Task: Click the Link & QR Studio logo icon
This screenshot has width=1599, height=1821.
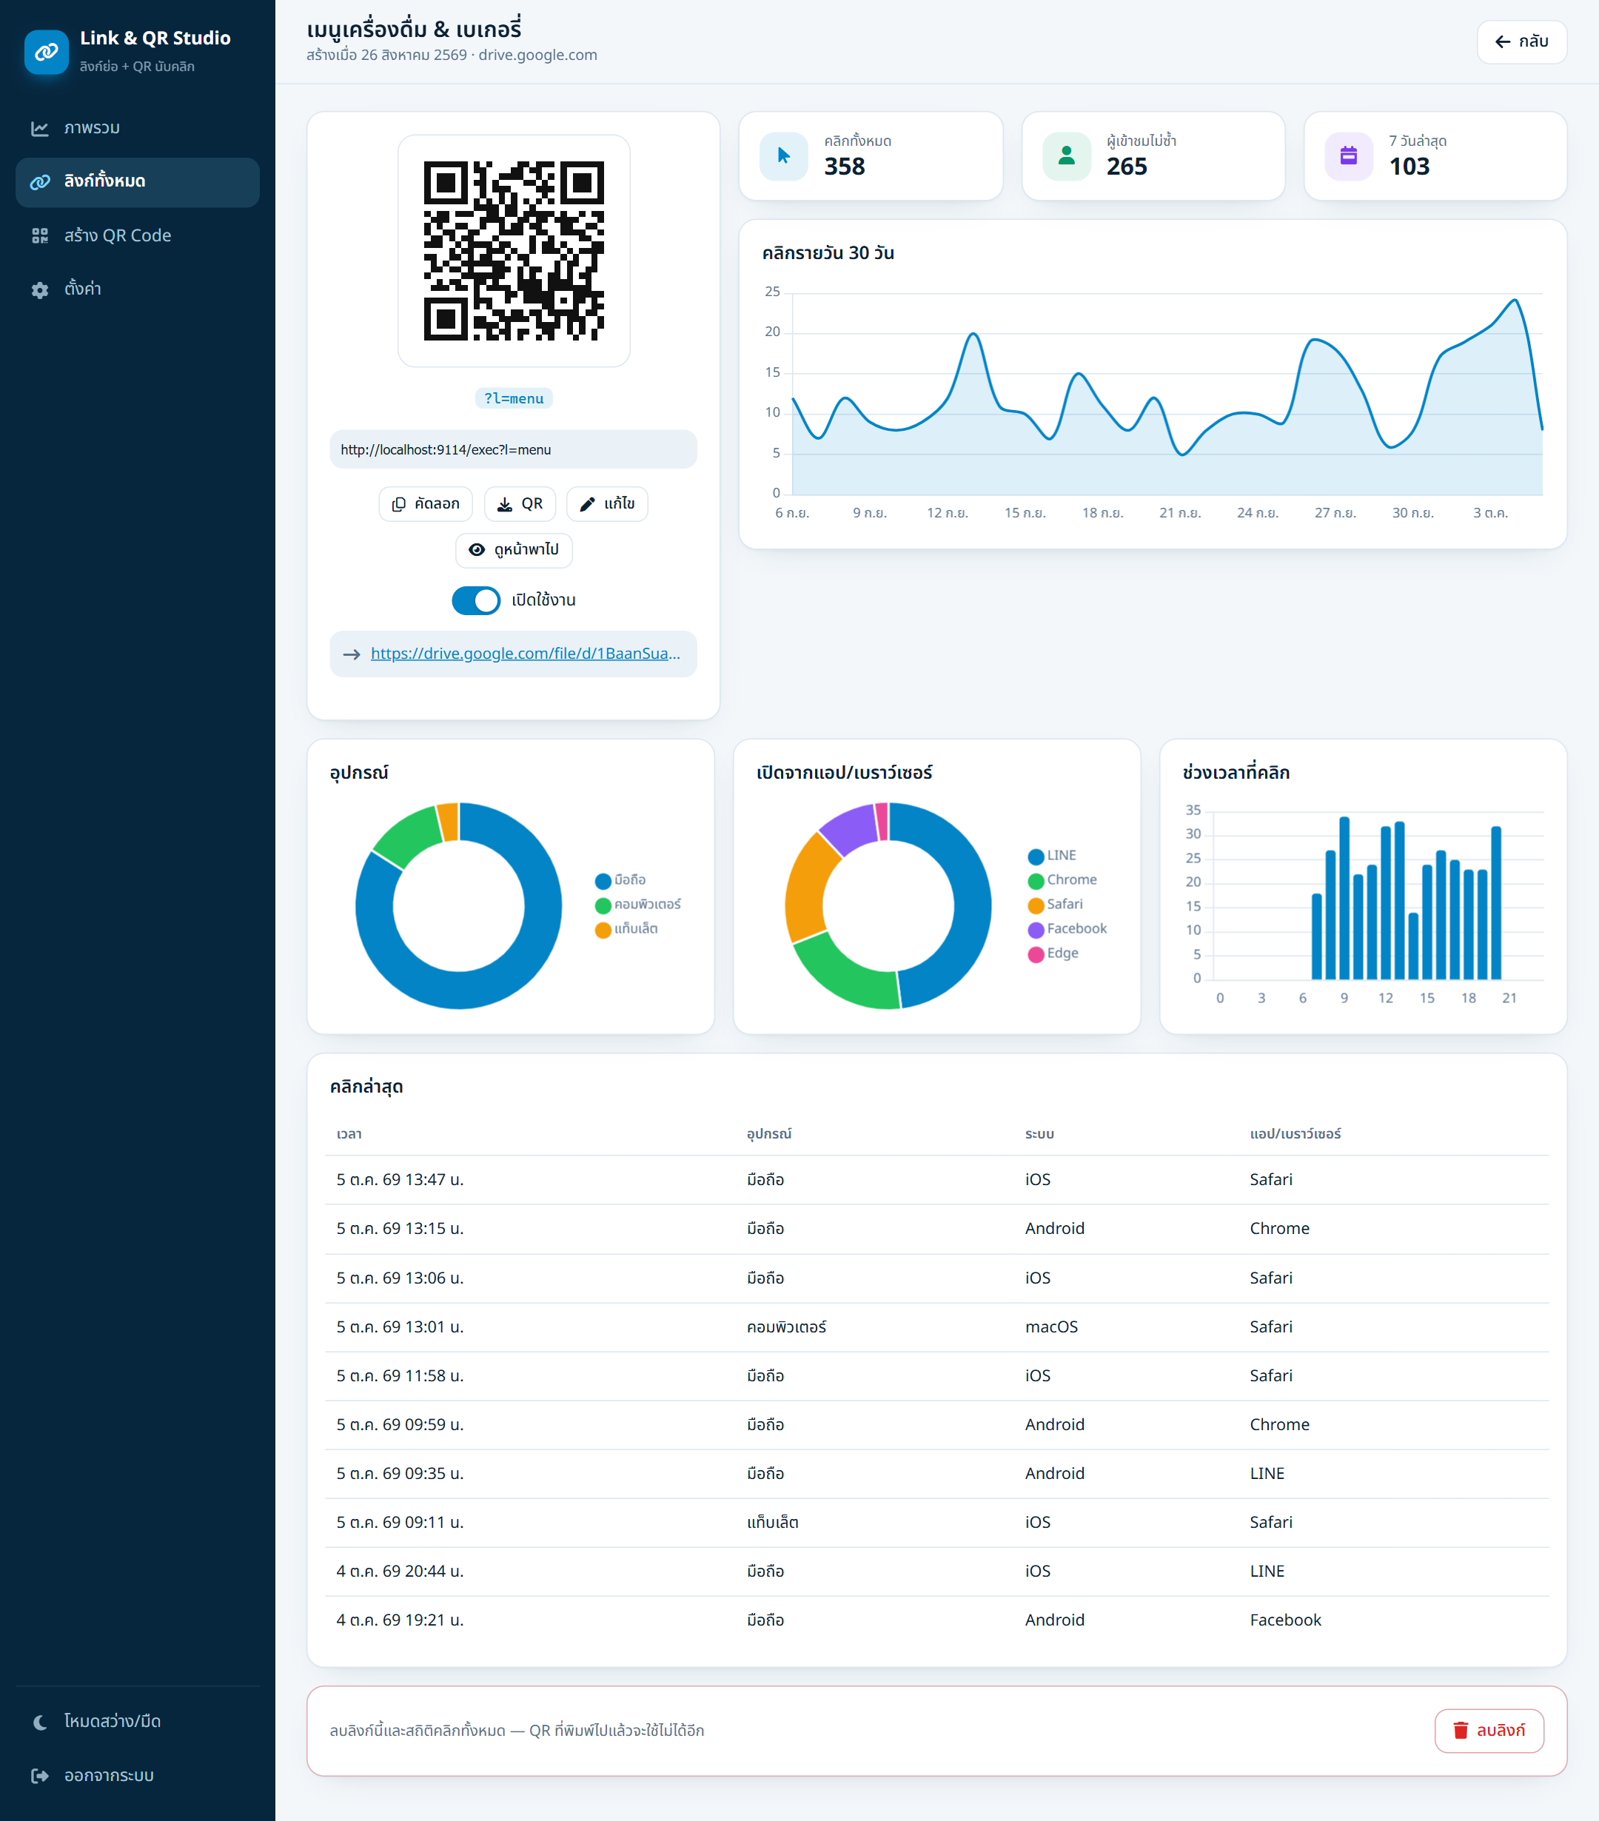Action: click(47, 52)
